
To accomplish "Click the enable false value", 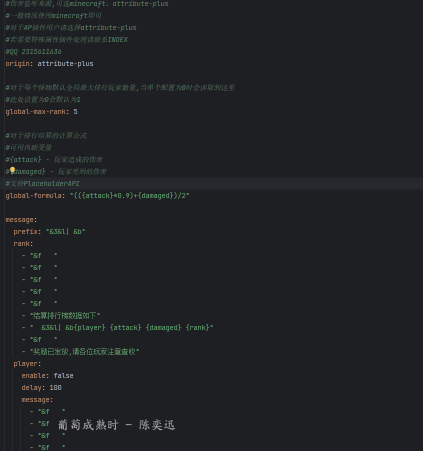I will (63, 375).
